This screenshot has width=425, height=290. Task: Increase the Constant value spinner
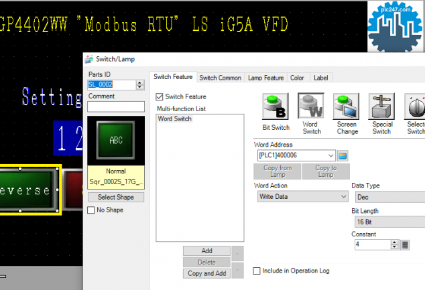click(x=395, y=242)
